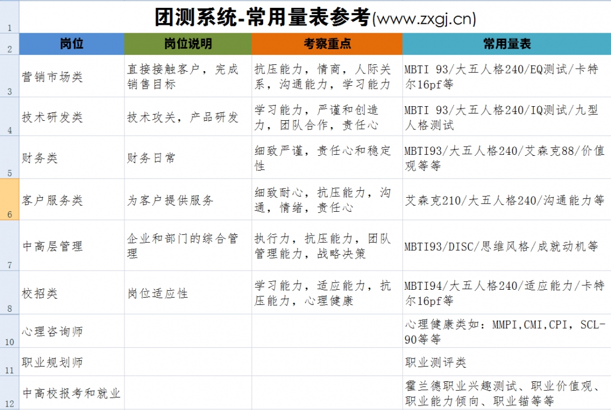Select the 为客户提供服务 description cell
The width and height of the screenshot is (611, 410).
point(188,200)
